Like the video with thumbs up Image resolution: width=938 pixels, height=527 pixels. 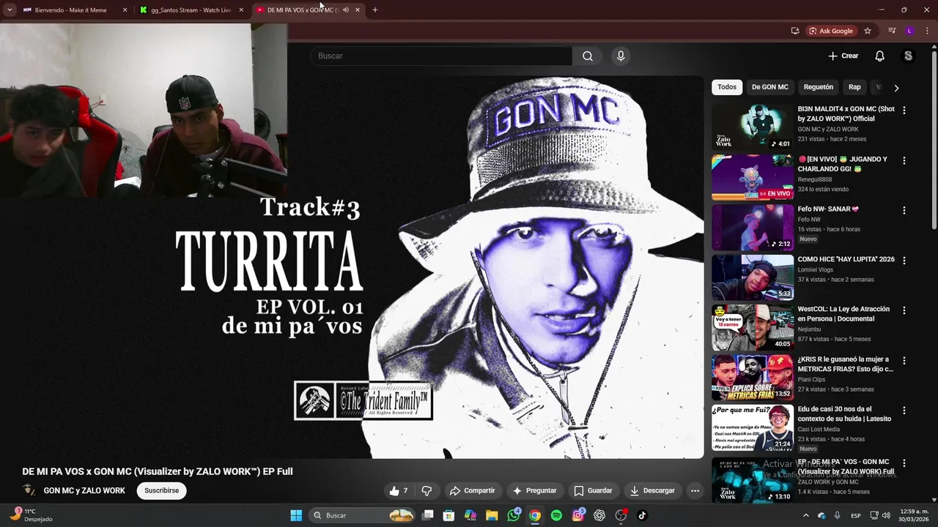point(399,490)
